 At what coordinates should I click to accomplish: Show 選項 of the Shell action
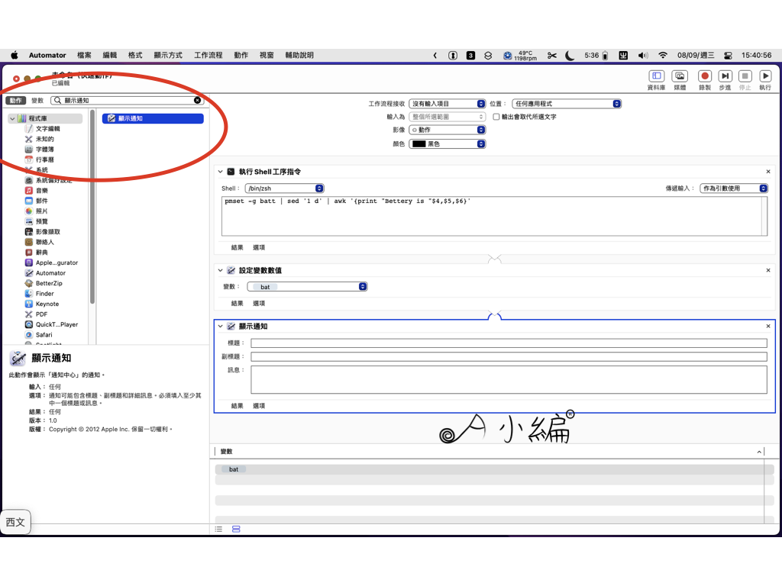259,247
